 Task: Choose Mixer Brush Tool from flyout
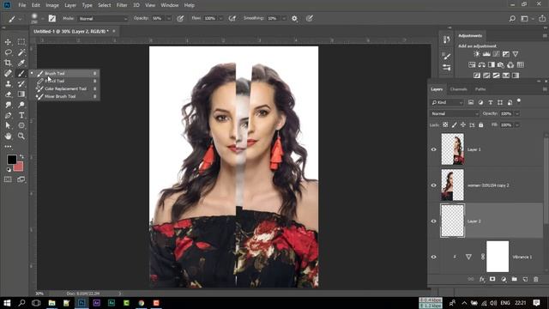pyautogui.click(x=64, y=96)
